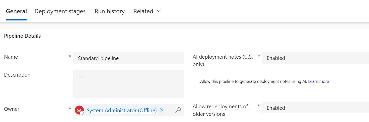The height and width of the screenshot is (122, 369).
Task: Click the Description field label
Action: 17,75
